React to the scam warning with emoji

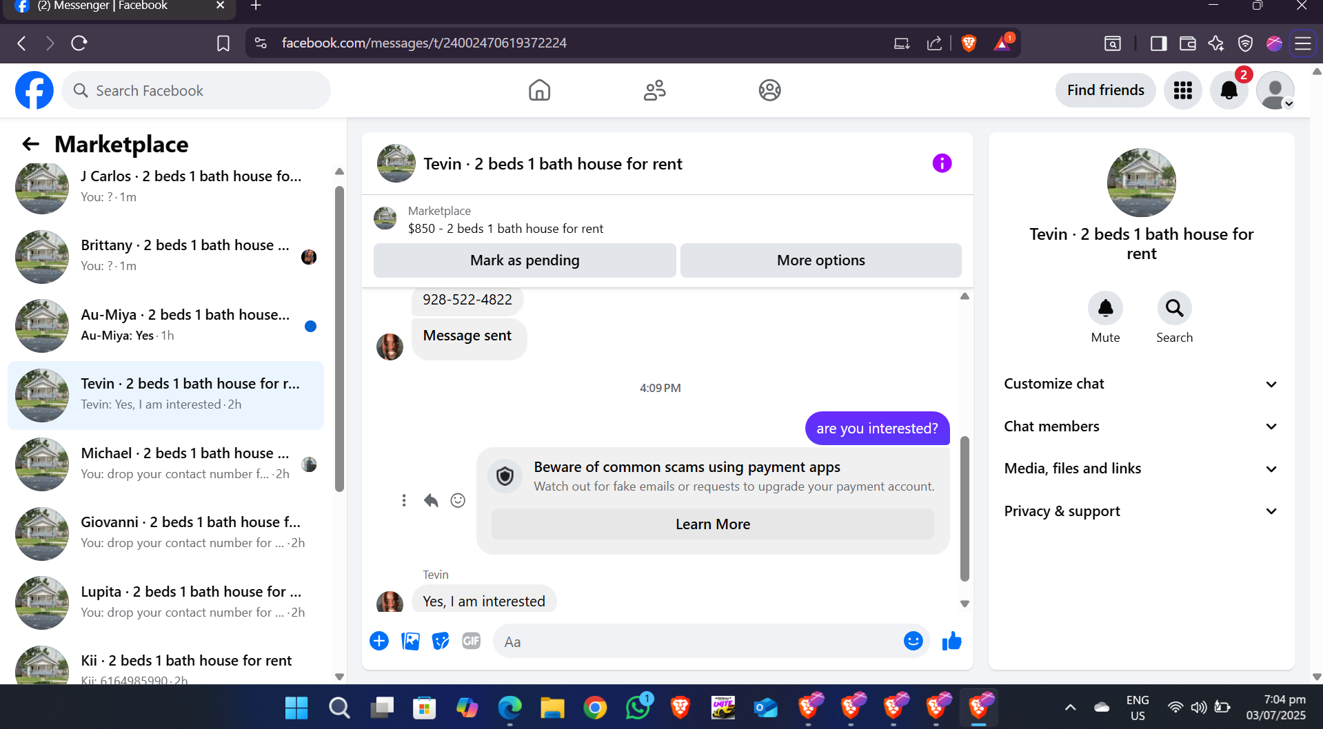pos(458,500)
